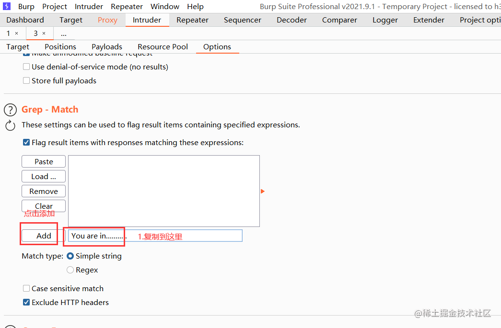Click the Remove button
The height and width of the screenshot is (328, 501).
(44, 191)
